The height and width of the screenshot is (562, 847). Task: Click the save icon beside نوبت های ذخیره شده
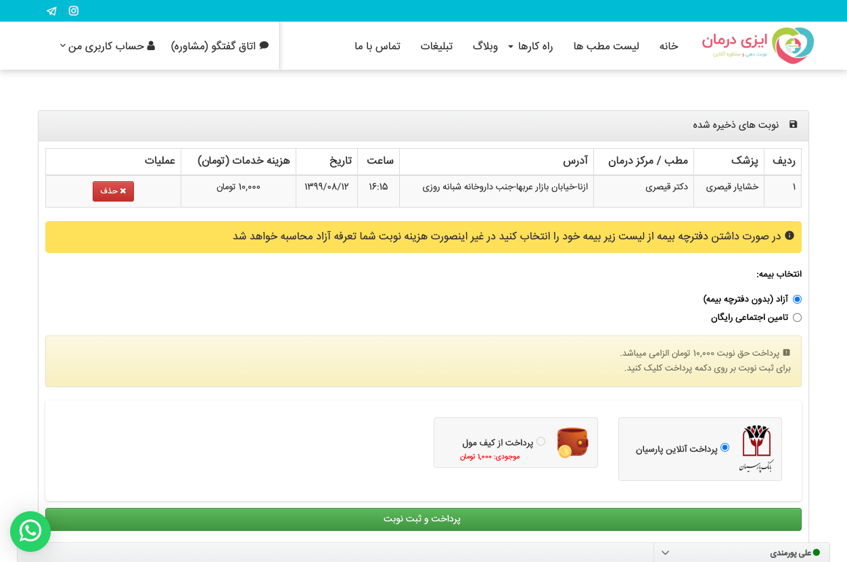[794, 124]
